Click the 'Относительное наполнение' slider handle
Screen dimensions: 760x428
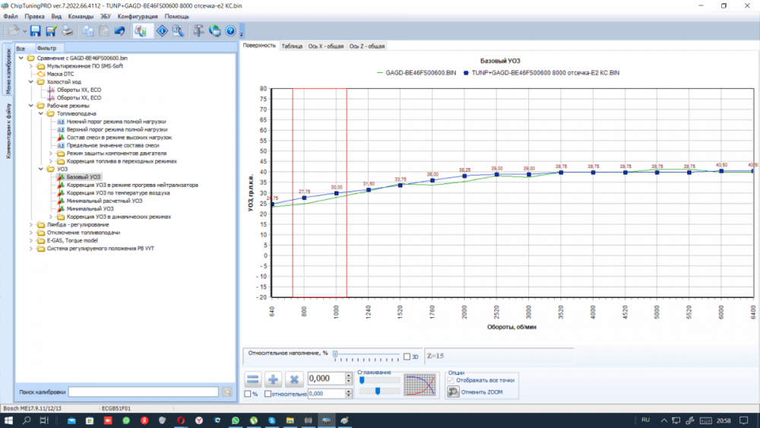click(x=335, y=356)
